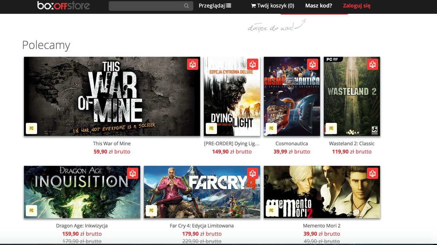
Task: Click Zaloguj się to log in
Action: [x=357, y=6]
